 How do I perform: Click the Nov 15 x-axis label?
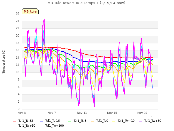pyautogui.click(x=112, y=113)
